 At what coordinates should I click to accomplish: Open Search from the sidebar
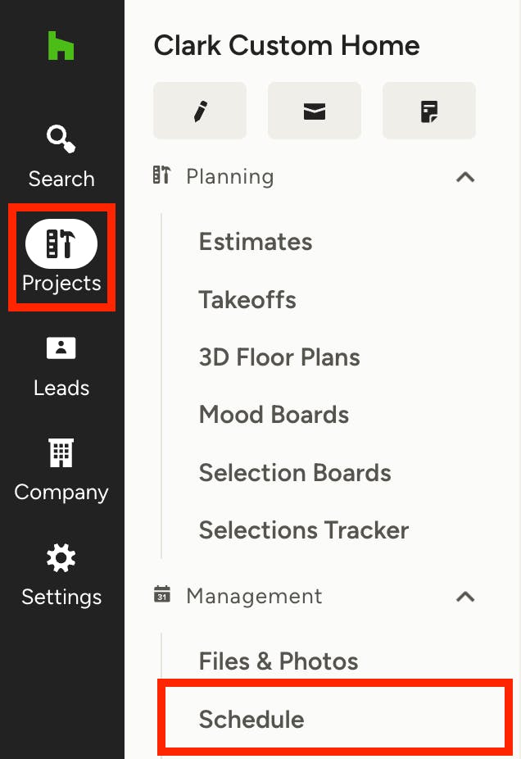point(61,141)
